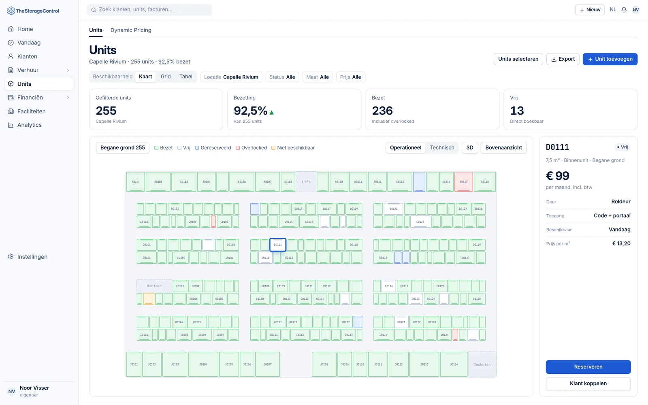The width and height of the screenshot is (648, 405).
Task: Click the Home icon in the sidebar
Action: click(11, 29)
